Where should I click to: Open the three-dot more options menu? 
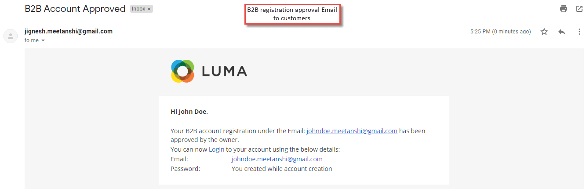point(579,32)
